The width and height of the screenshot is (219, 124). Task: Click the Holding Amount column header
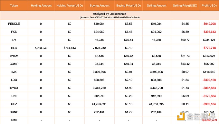point(41,5)
